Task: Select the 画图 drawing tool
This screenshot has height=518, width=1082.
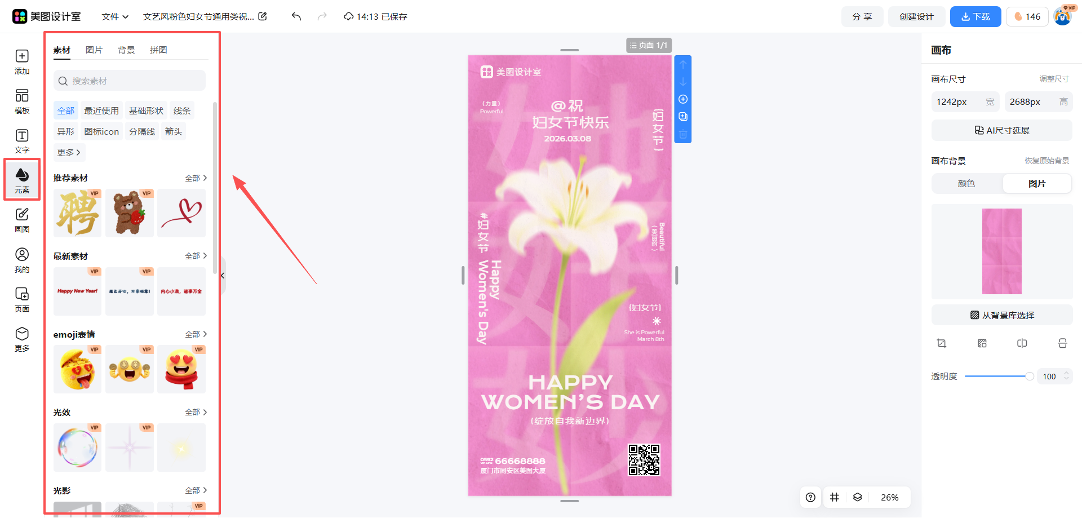Action: pos(22,220)
